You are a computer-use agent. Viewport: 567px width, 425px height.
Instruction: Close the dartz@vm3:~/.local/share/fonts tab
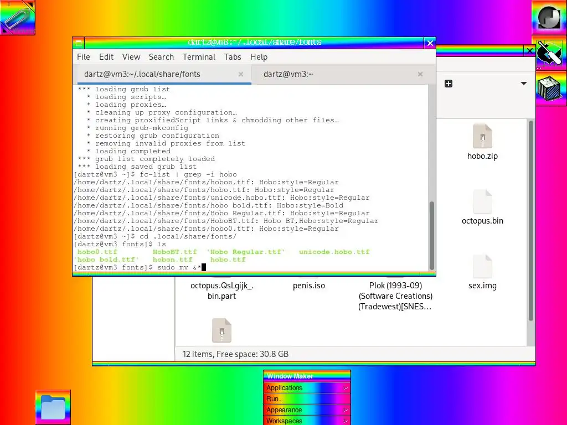(x=241, y=74)
